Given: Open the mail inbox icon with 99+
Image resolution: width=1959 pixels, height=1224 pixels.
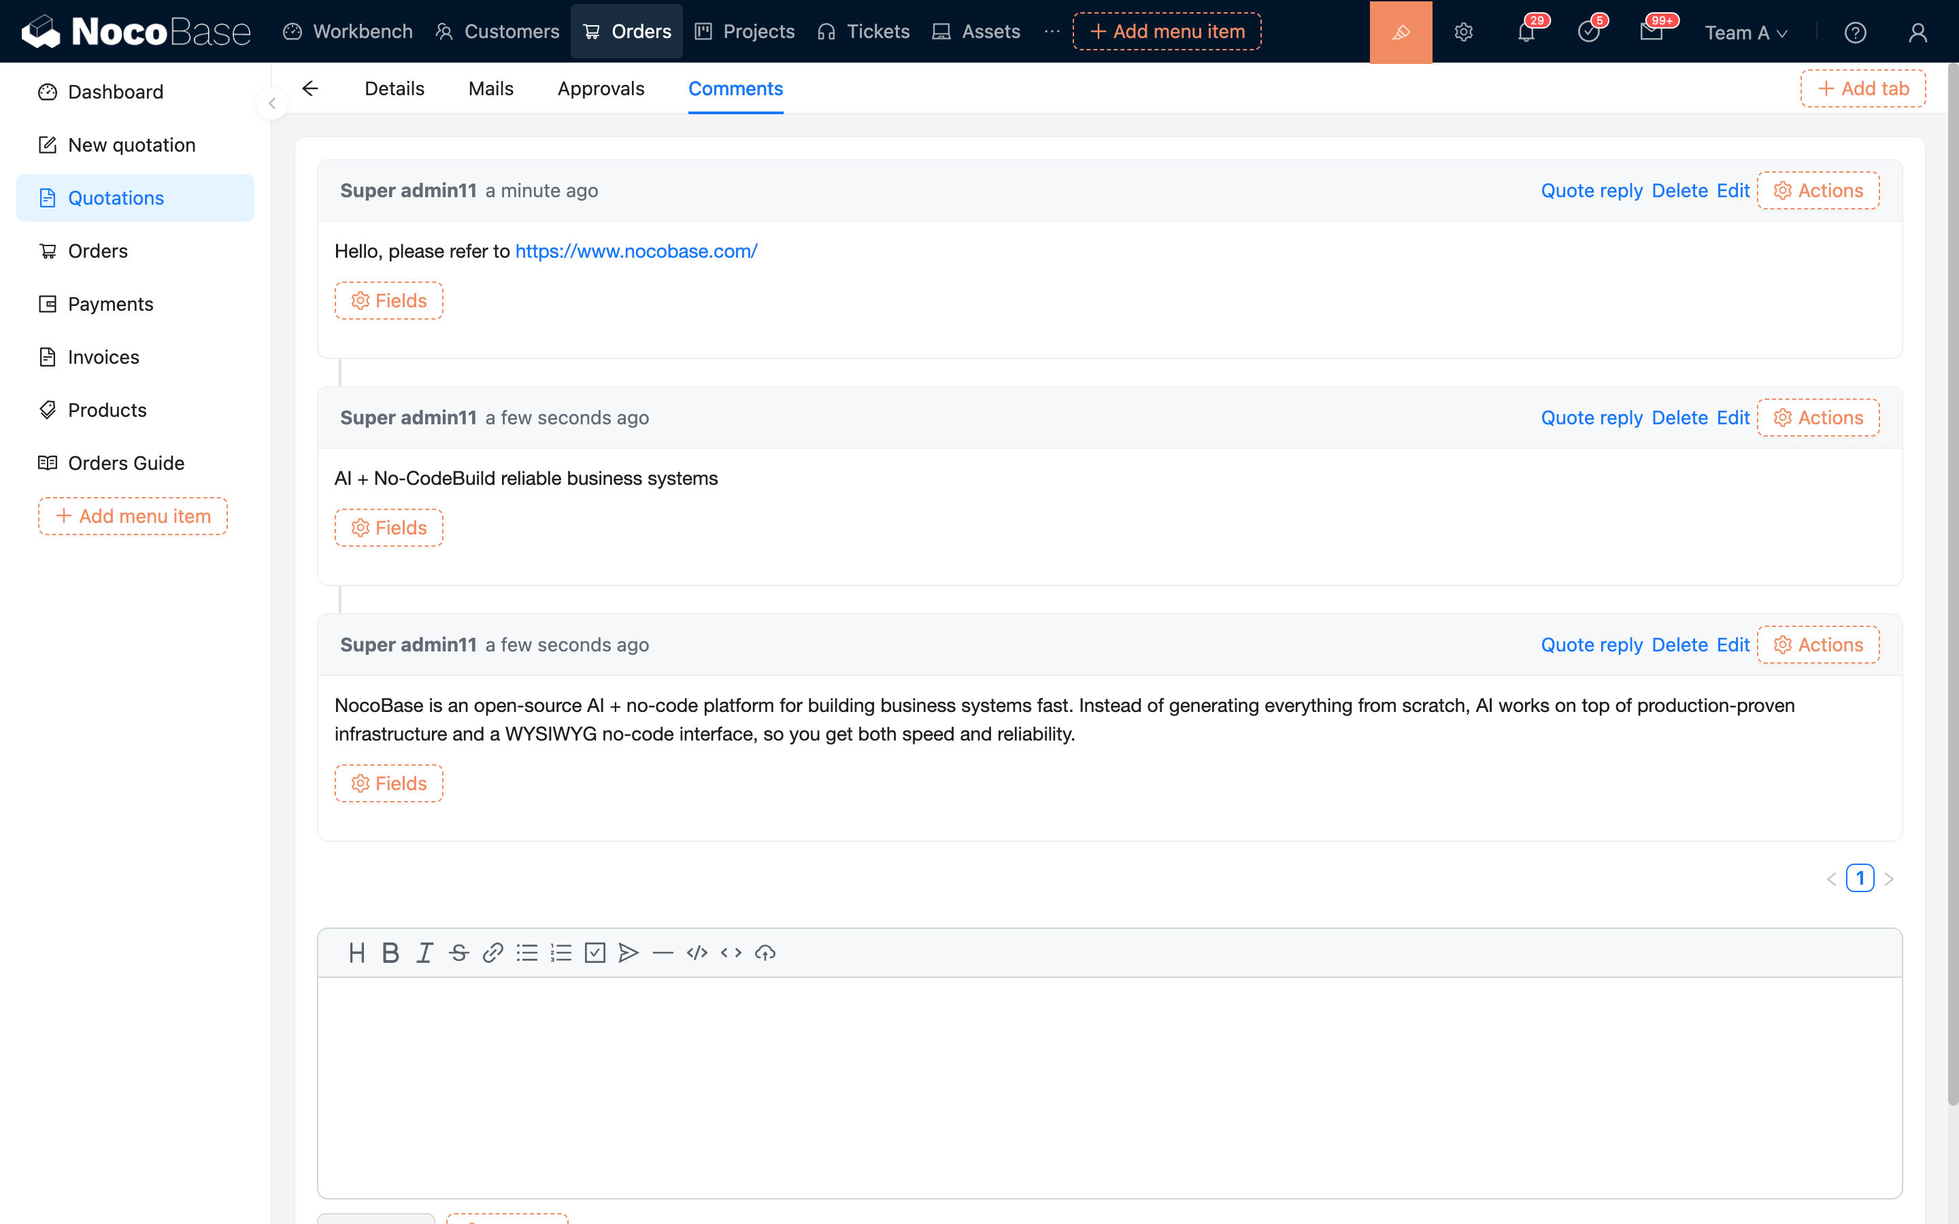Looking at the screenshot, I should [x=1652, y=33].
